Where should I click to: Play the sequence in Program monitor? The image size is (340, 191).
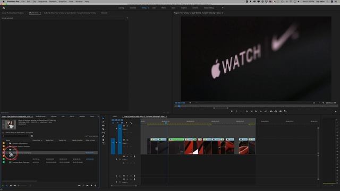click(256, 111)
